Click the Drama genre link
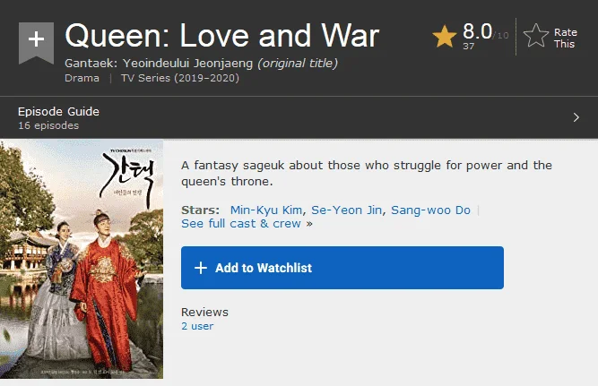598x386 pixels. 82,78
